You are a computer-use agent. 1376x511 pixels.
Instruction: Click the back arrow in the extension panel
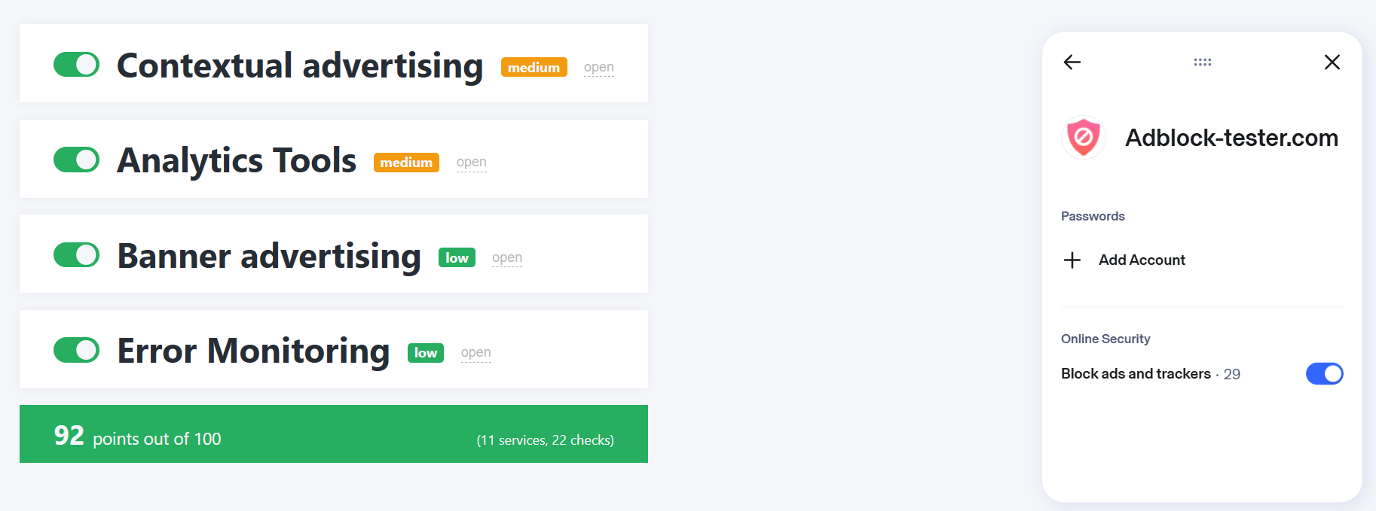1071,62
